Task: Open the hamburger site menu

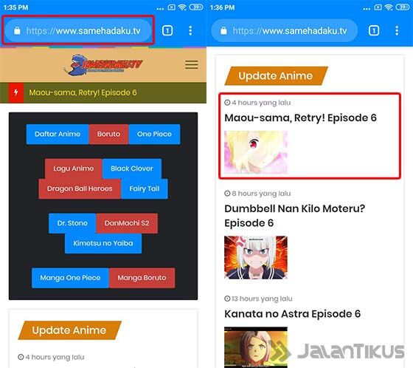Action: point(192,64)
